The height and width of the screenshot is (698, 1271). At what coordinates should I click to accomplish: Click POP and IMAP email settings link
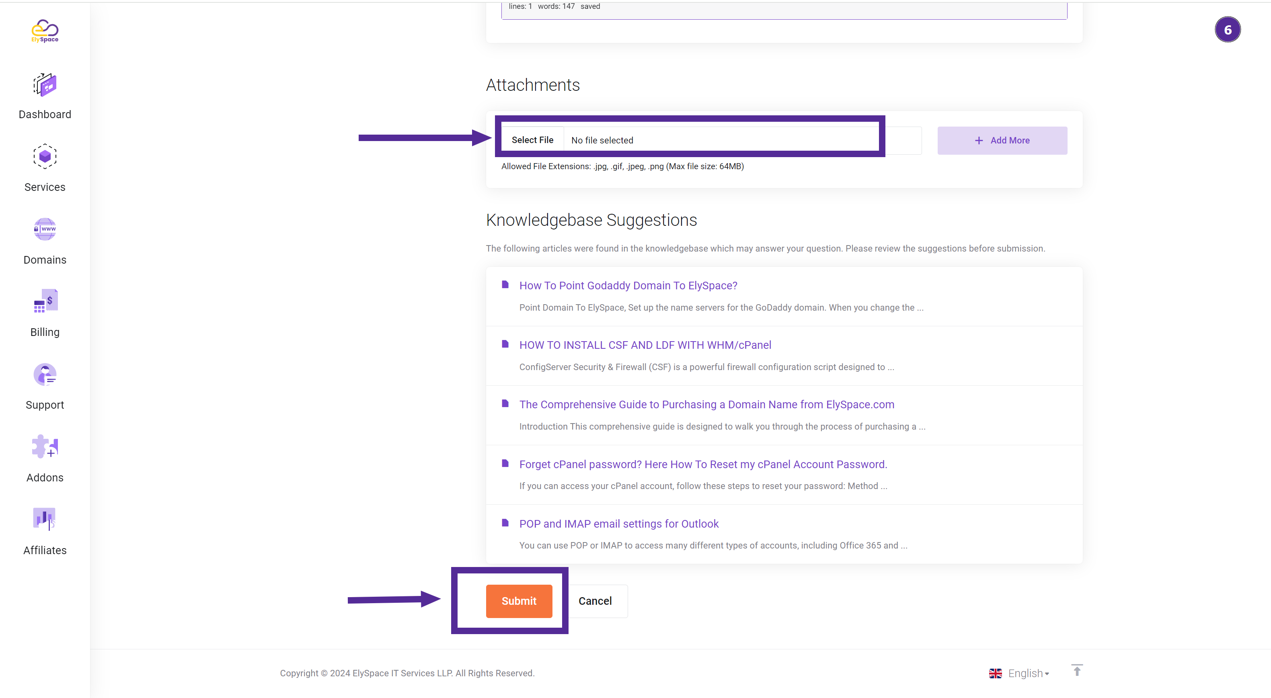(619, 524)
